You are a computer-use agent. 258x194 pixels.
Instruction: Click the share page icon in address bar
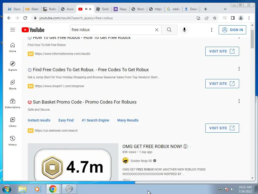click(x=207, y=18)
